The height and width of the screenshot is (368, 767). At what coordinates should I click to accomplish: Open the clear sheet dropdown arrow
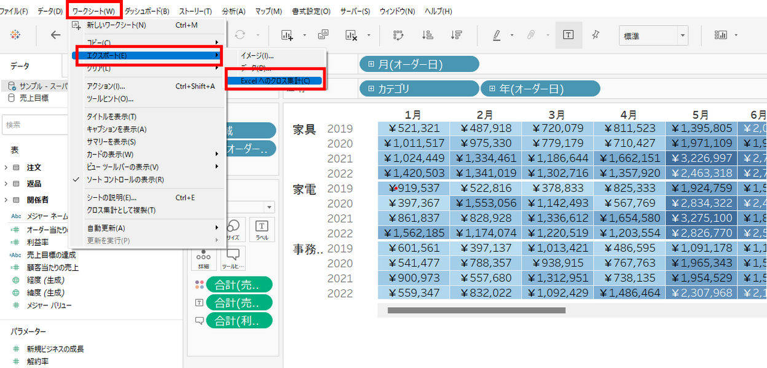click(368, 36)
